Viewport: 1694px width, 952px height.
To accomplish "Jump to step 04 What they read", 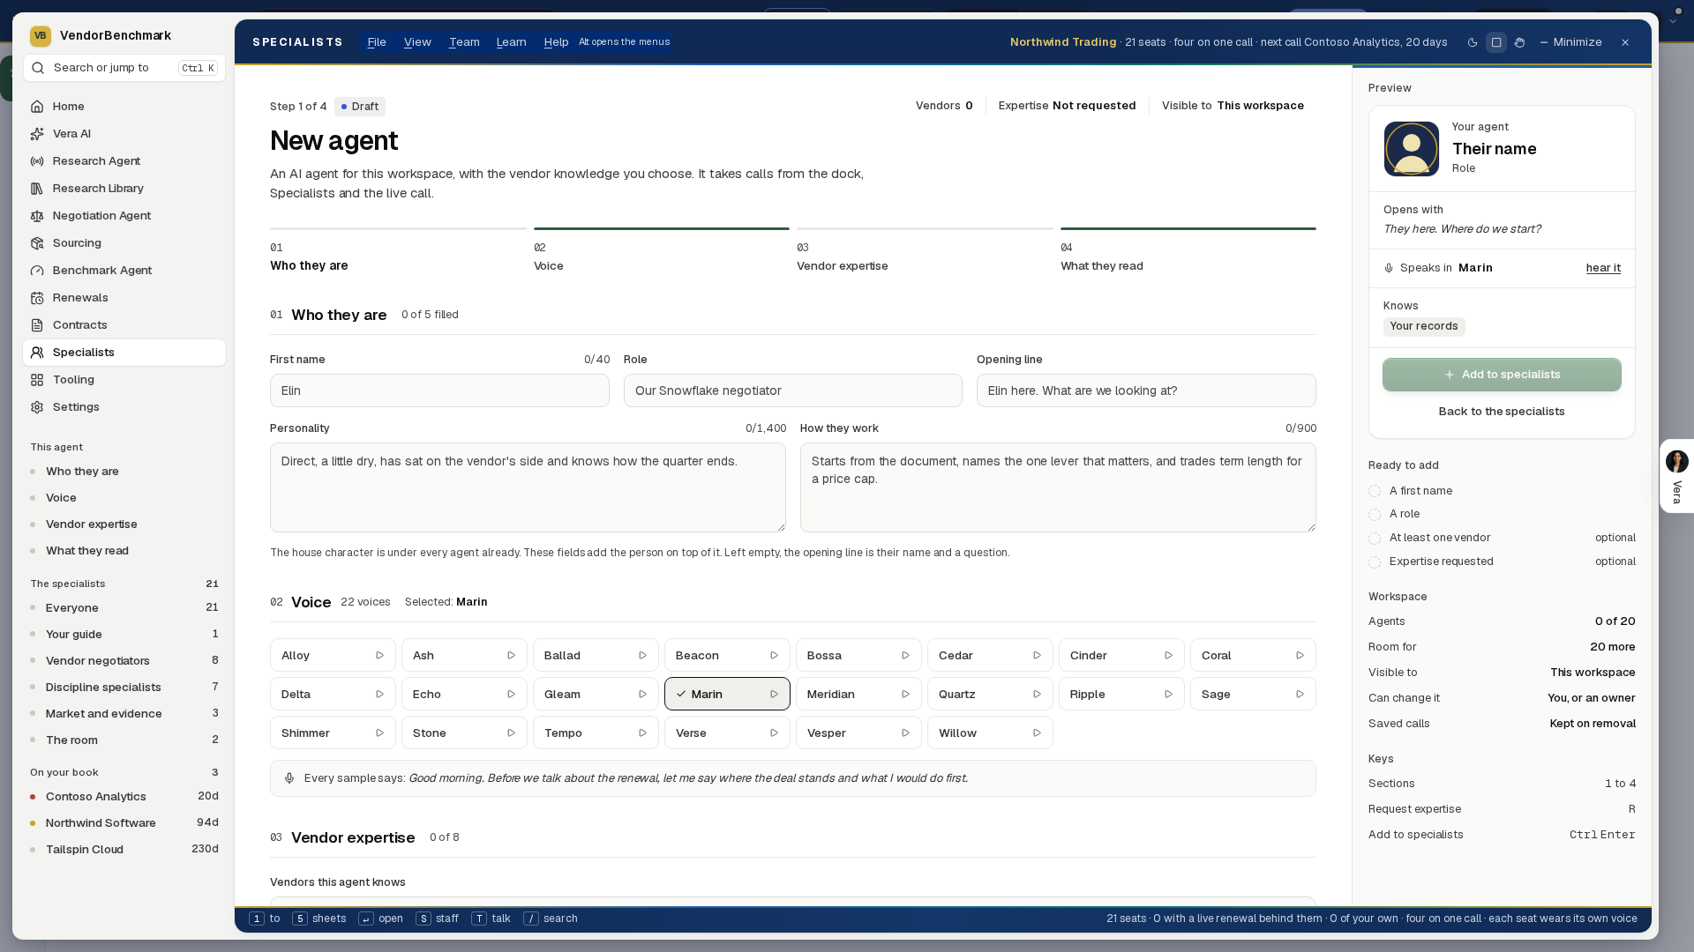I will (x=1188, y=252).
